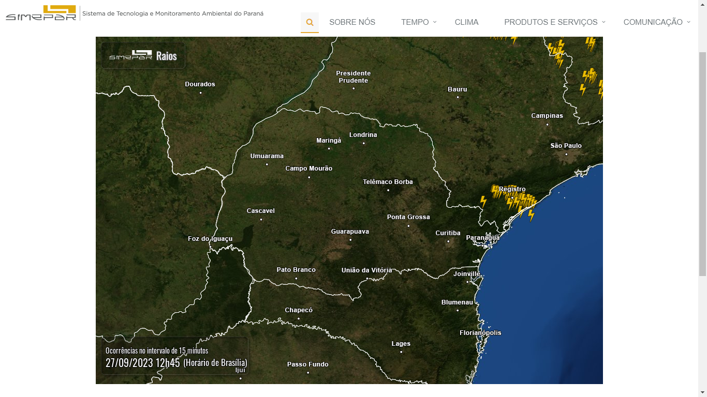Screen dimensions: 707x397
Task: Click the Londrina city label
Action: click(x=363, y=135)
